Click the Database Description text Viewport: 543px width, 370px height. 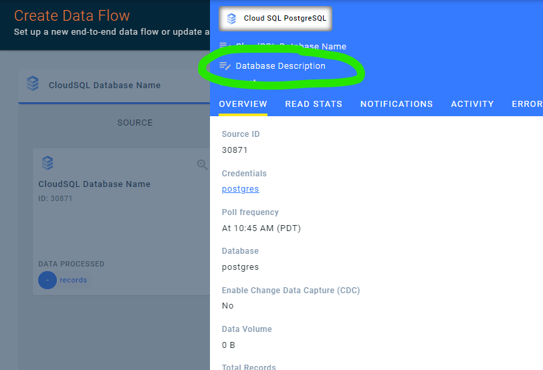tap(280, 65)
